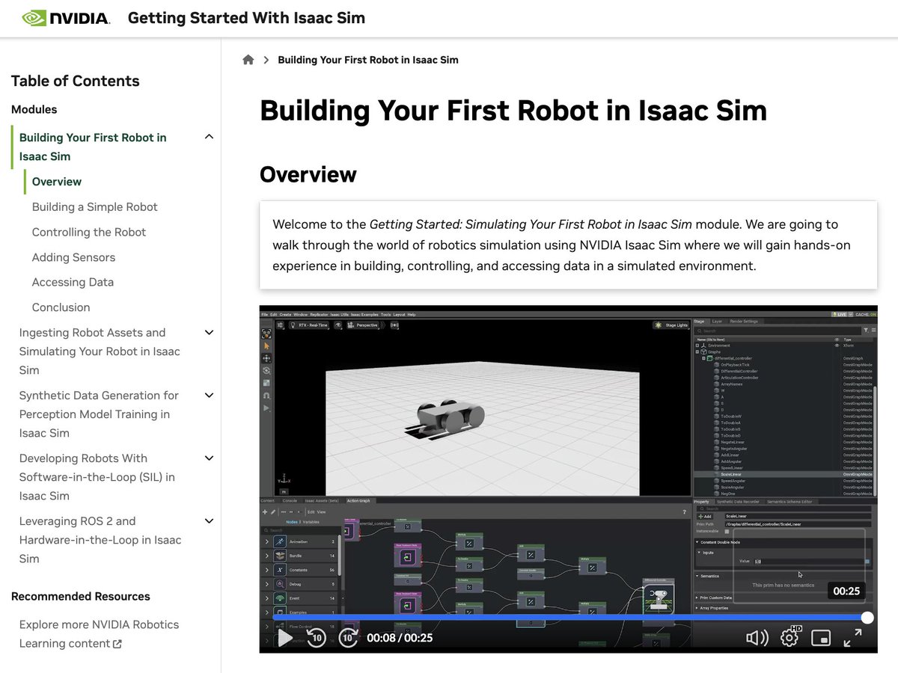This screenshot has height=673, width=898.
Task: Click the Modules label in the sidebar
Action: (34, 109)
